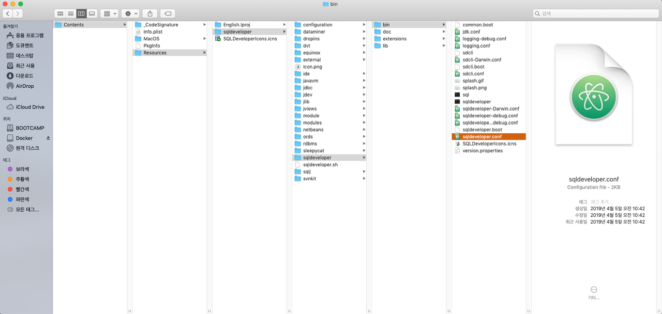This screenshot has width=662, height=314.
Task: Select SQLDeveloperIcons.icns in the sqldeveloper column
Action: pos(250,39)
